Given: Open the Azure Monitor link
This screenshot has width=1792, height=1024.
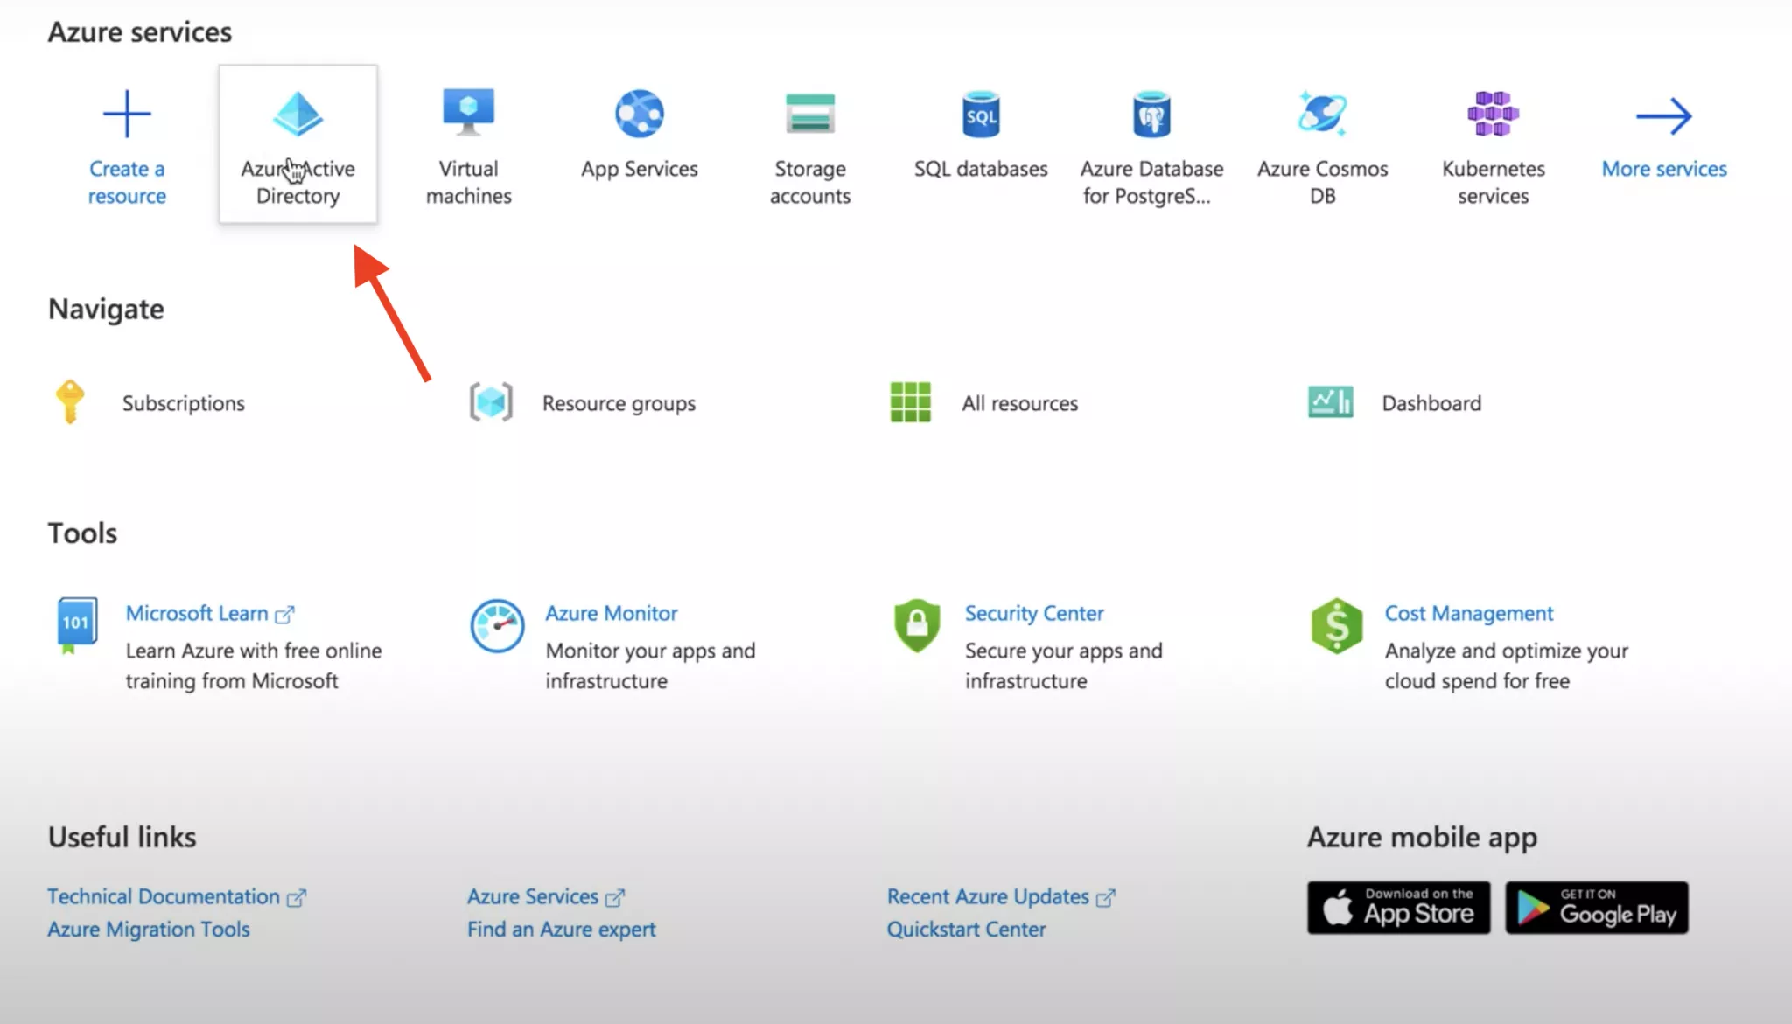Looking at the screenshot, I should (612, 613).
